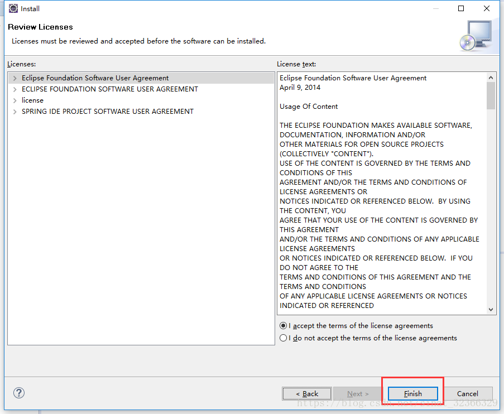
Task: Click inside the license text area
Action: [x=382, y=193]
